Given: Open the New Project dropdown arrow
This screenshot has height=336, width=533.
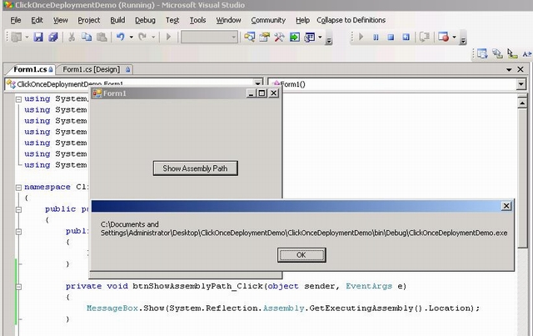Looking at the screenshot, I should pos(27,38).
